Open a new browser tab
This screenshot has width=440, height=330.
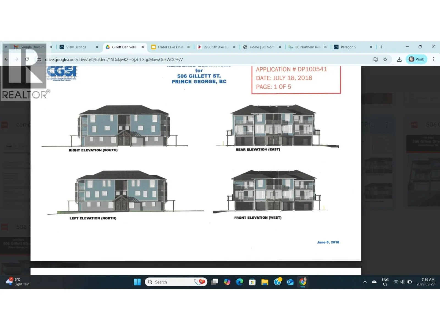tap(381, 47)
